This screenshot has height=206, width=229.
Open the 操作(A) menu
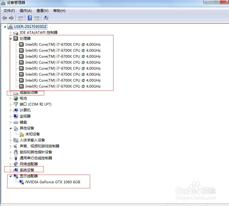(26, 11)
